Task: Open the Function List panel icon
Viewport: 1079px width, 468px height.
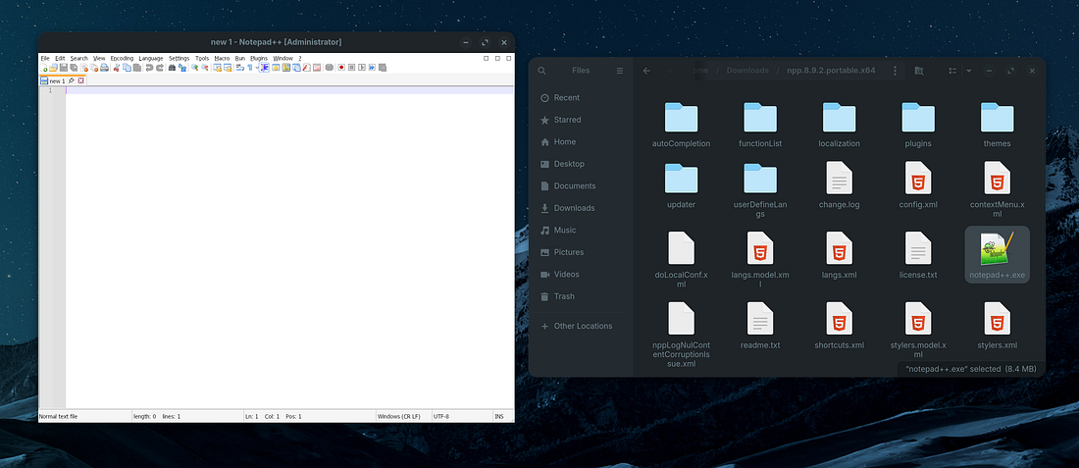Action: (x=305, y=68)
